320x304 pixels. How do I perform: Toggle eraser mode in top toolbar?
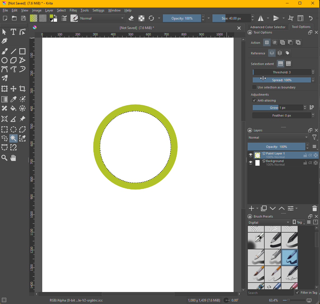[x=131, y=18]
